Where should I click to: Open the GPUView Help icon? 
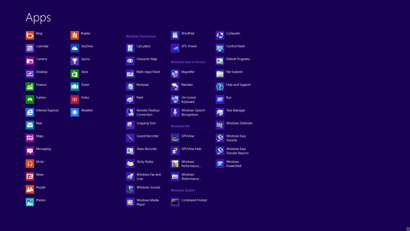click(x=175, y=150)
